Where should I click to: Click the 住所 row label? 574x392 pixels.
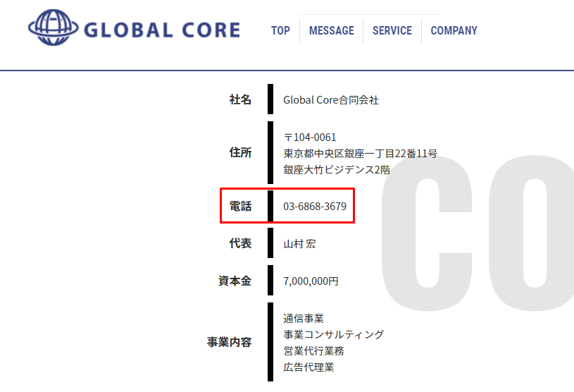(x=240, y=152)
